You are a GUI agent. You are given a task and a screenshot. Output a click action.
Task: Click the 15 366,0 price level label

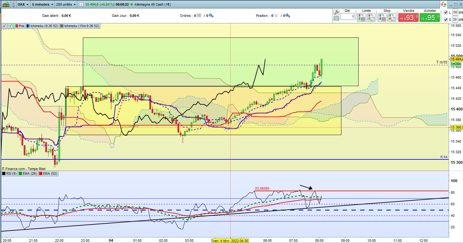click(456, 127)
